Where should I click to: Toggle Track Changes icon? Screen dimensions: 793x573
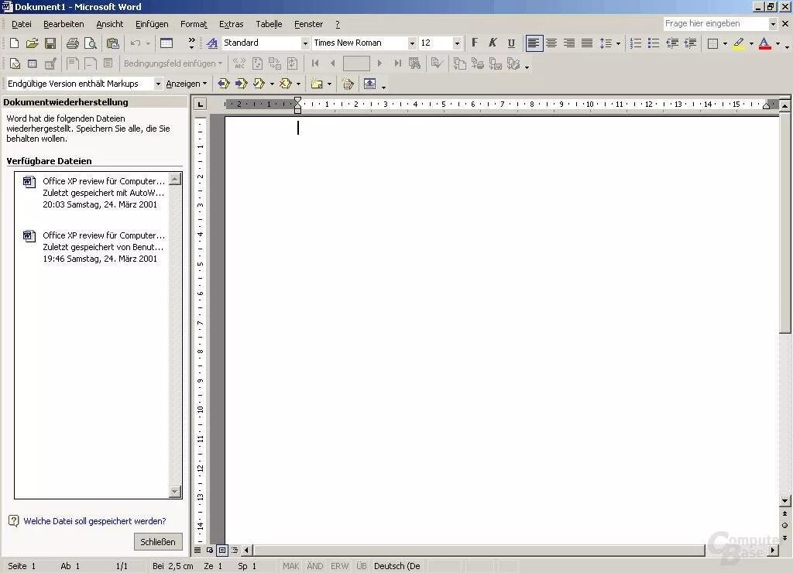[348, 84]
